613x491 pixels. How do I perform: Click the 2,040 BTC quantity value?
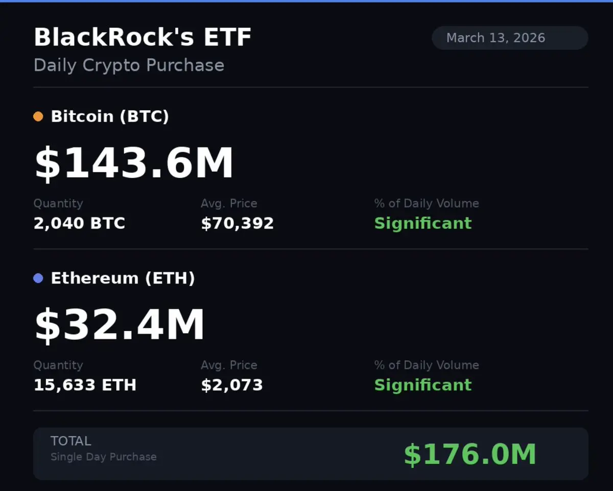(x=79, y=223)
